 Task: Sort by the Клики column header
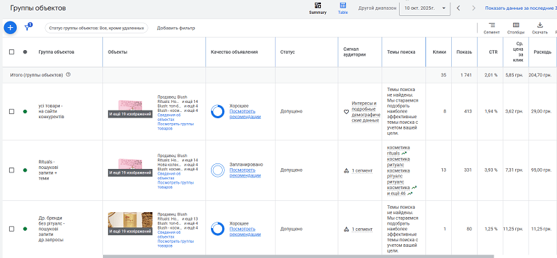439,52
